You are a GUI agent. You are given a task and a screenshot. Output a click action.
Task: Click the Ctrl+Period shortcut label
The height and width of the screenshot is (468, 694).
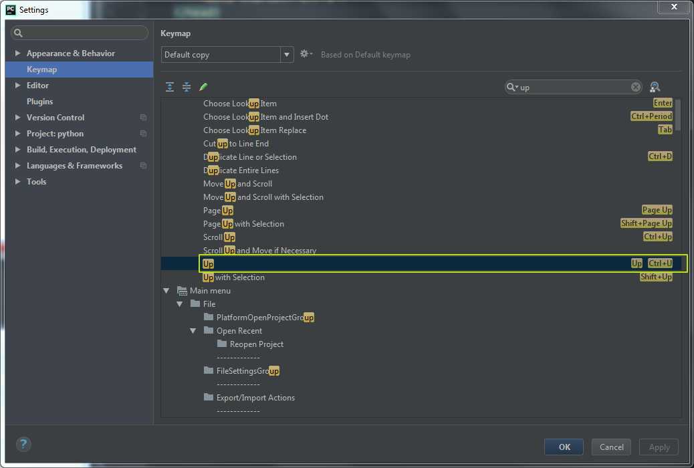(x=651, y=116)
